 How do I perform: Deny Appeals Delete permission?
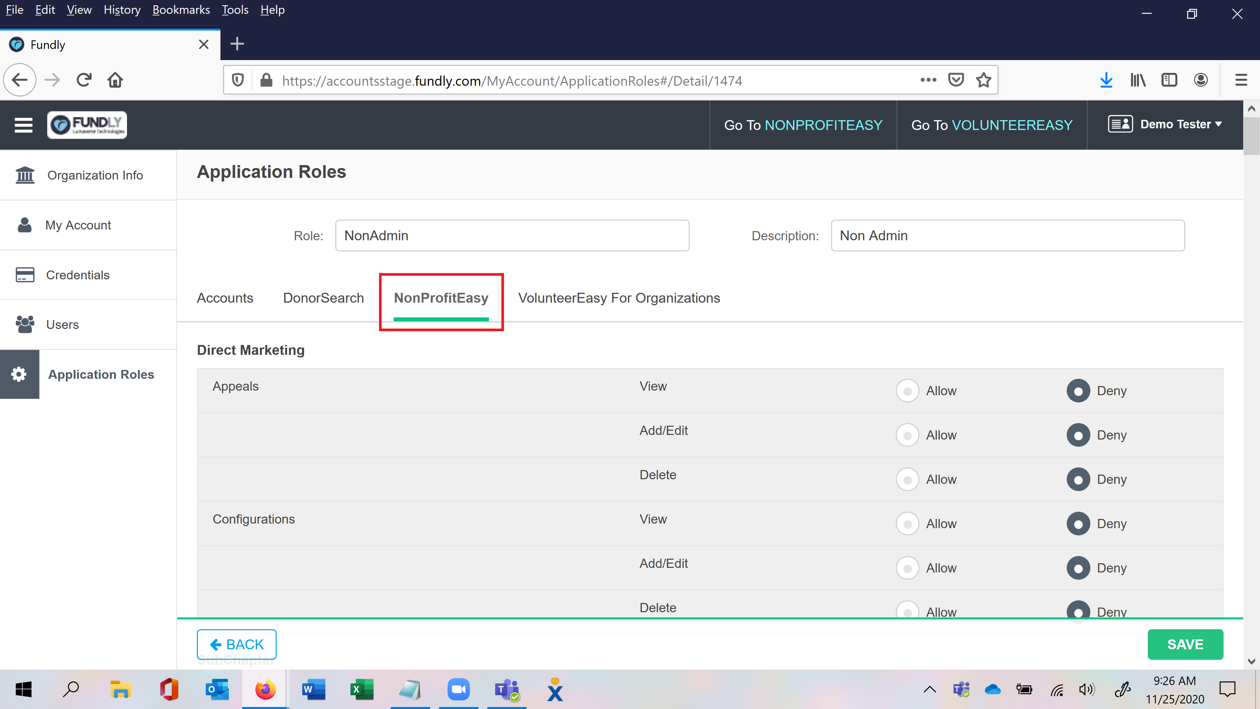[1078, 480]
